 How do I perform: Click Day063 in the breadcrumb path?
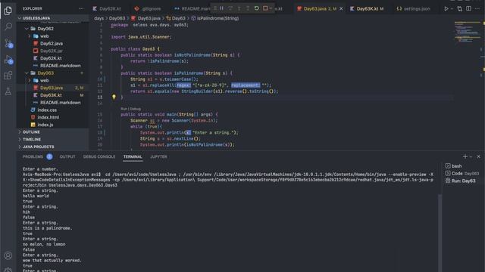pyautogui.click(x=117, y=18)
